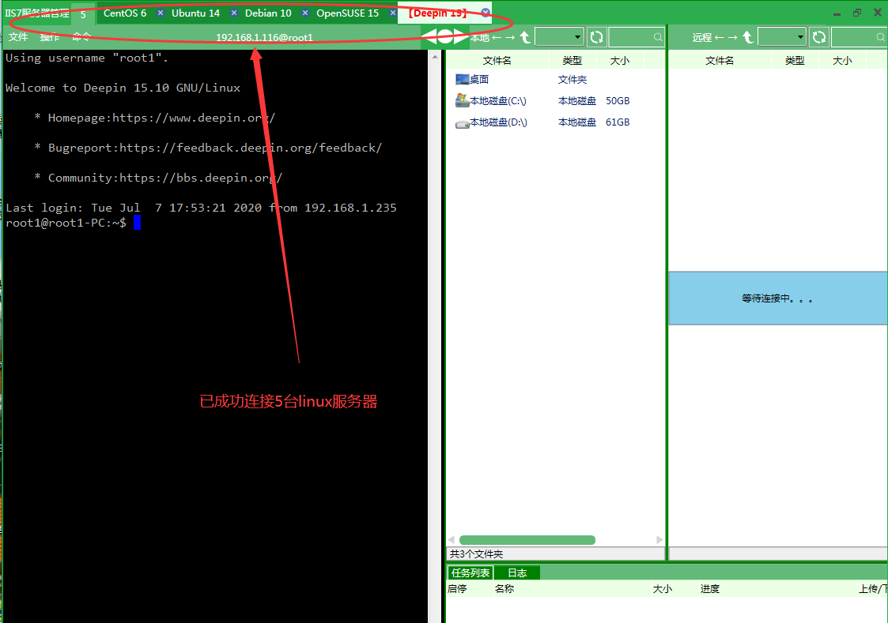The width and height of the screenshot is (888, 623).
Task: Refresh the local file list
Action: point(596,37)
